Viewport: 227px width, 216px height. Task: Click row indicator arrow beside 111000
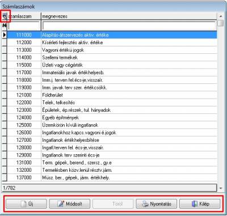[5, 35]
